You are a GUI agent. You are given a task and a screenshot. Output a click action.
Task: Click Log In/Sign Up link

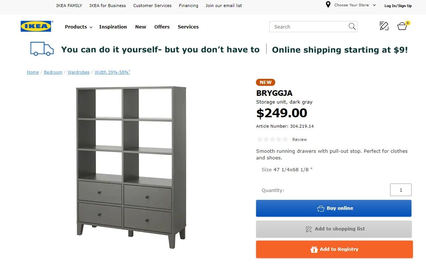click(398, 6)
